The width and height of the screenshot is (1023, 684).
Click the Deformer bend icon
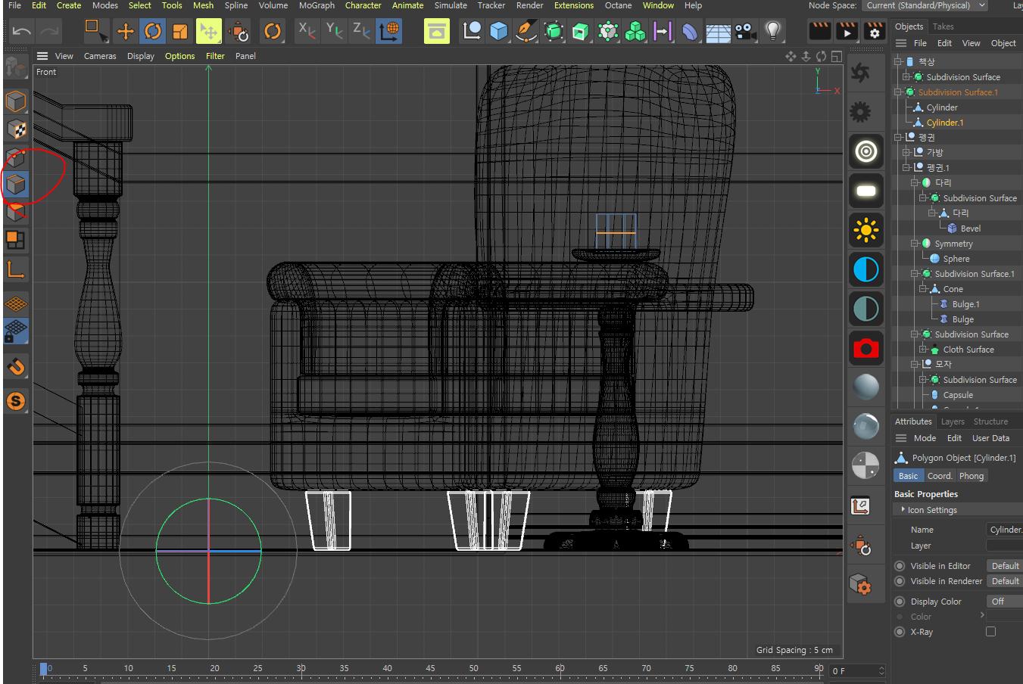(x=690, y=31)
